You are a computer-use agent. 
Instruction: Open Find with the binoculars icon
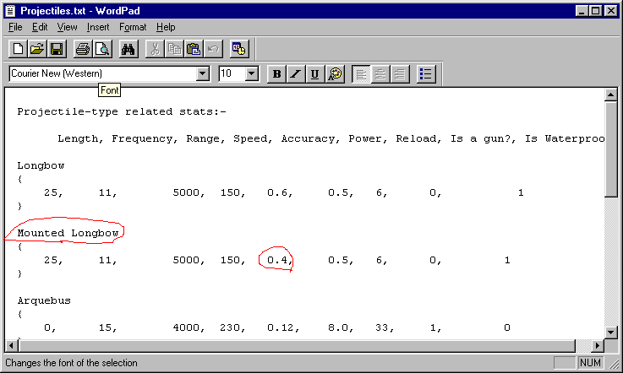128,49
